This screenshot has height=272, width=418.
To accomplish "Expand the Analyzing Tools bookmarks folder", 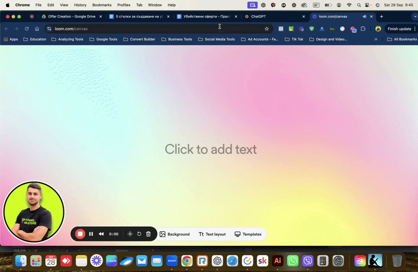I will point(67,39).
